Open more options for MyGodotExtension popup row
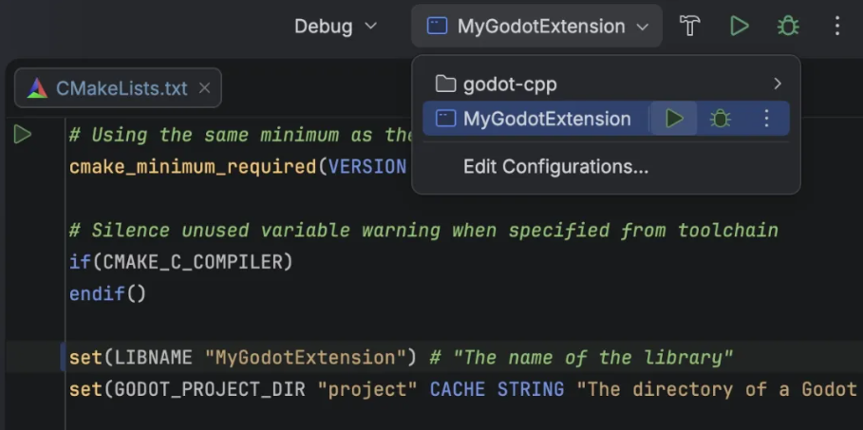The width and height of the screenshot is (863, 430). click(766, 119)
